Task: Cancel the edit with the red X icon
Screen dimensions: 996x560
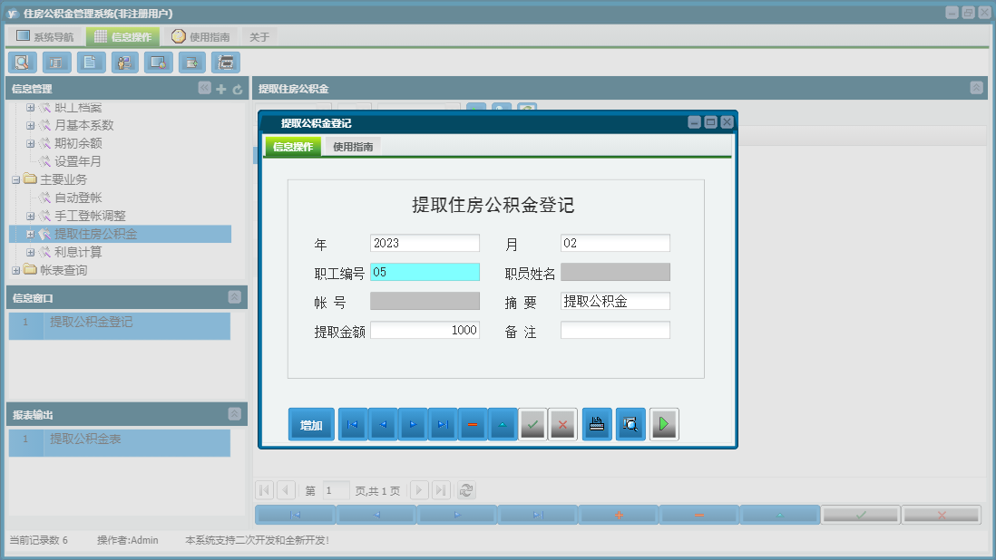Action: tap(562, 423)
